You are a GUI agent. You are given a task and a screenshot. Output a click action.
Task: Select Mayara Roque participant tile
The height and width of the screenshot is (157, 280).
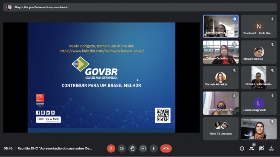tap(259, 52)
